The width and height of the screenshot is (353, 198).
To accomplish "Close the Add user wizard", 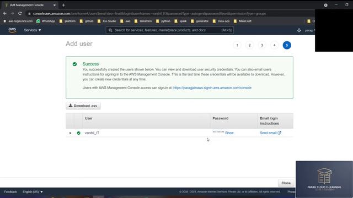I will coord(286,183).
